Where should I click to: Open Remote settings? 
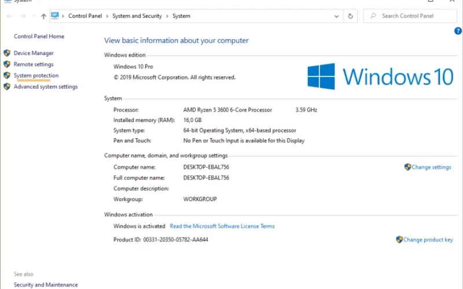pyautogui.click(x=34, y=64)
